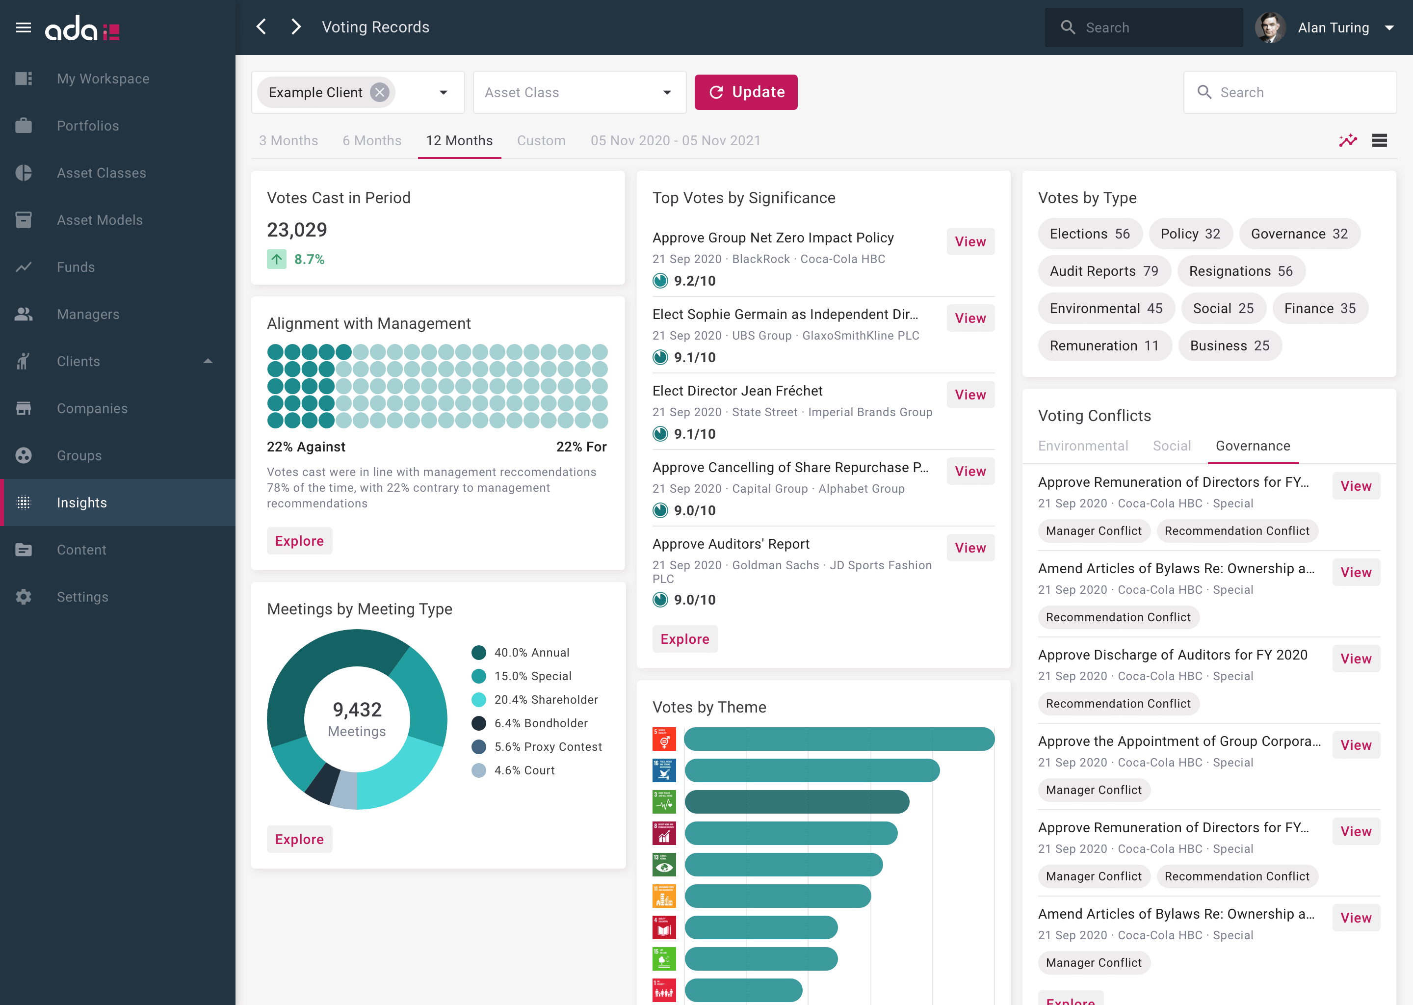Screen dimensions: 1413x1005
Task: Click the Content folder icon
Action: (x=24, y=550)
